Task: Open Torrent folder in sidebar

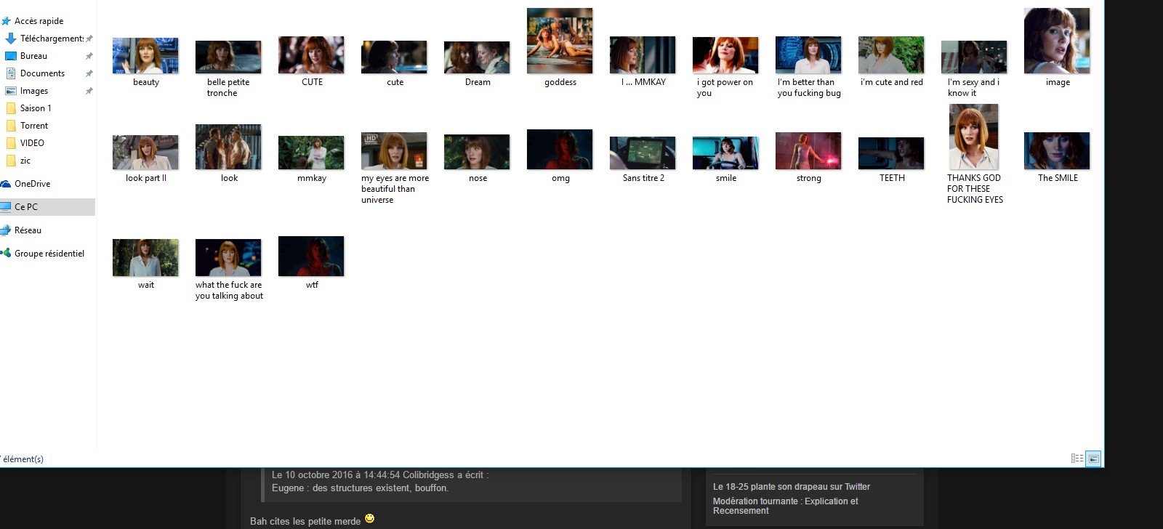Action: coord(34,126)
